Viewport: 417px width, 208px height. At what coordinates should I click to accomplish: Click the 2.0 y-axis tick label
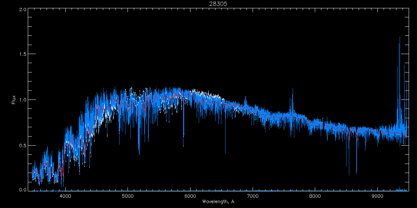(x=23, y=10)
